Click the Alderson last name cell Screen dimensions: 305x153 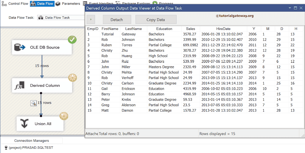(x=134, y=105)
